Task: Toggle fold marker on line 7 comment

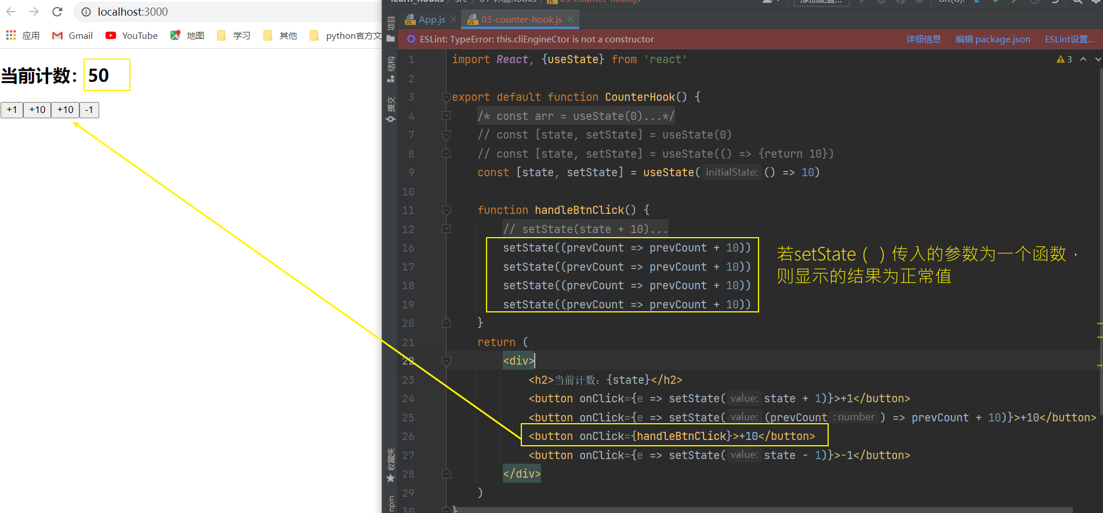Action: coord(446,135)
